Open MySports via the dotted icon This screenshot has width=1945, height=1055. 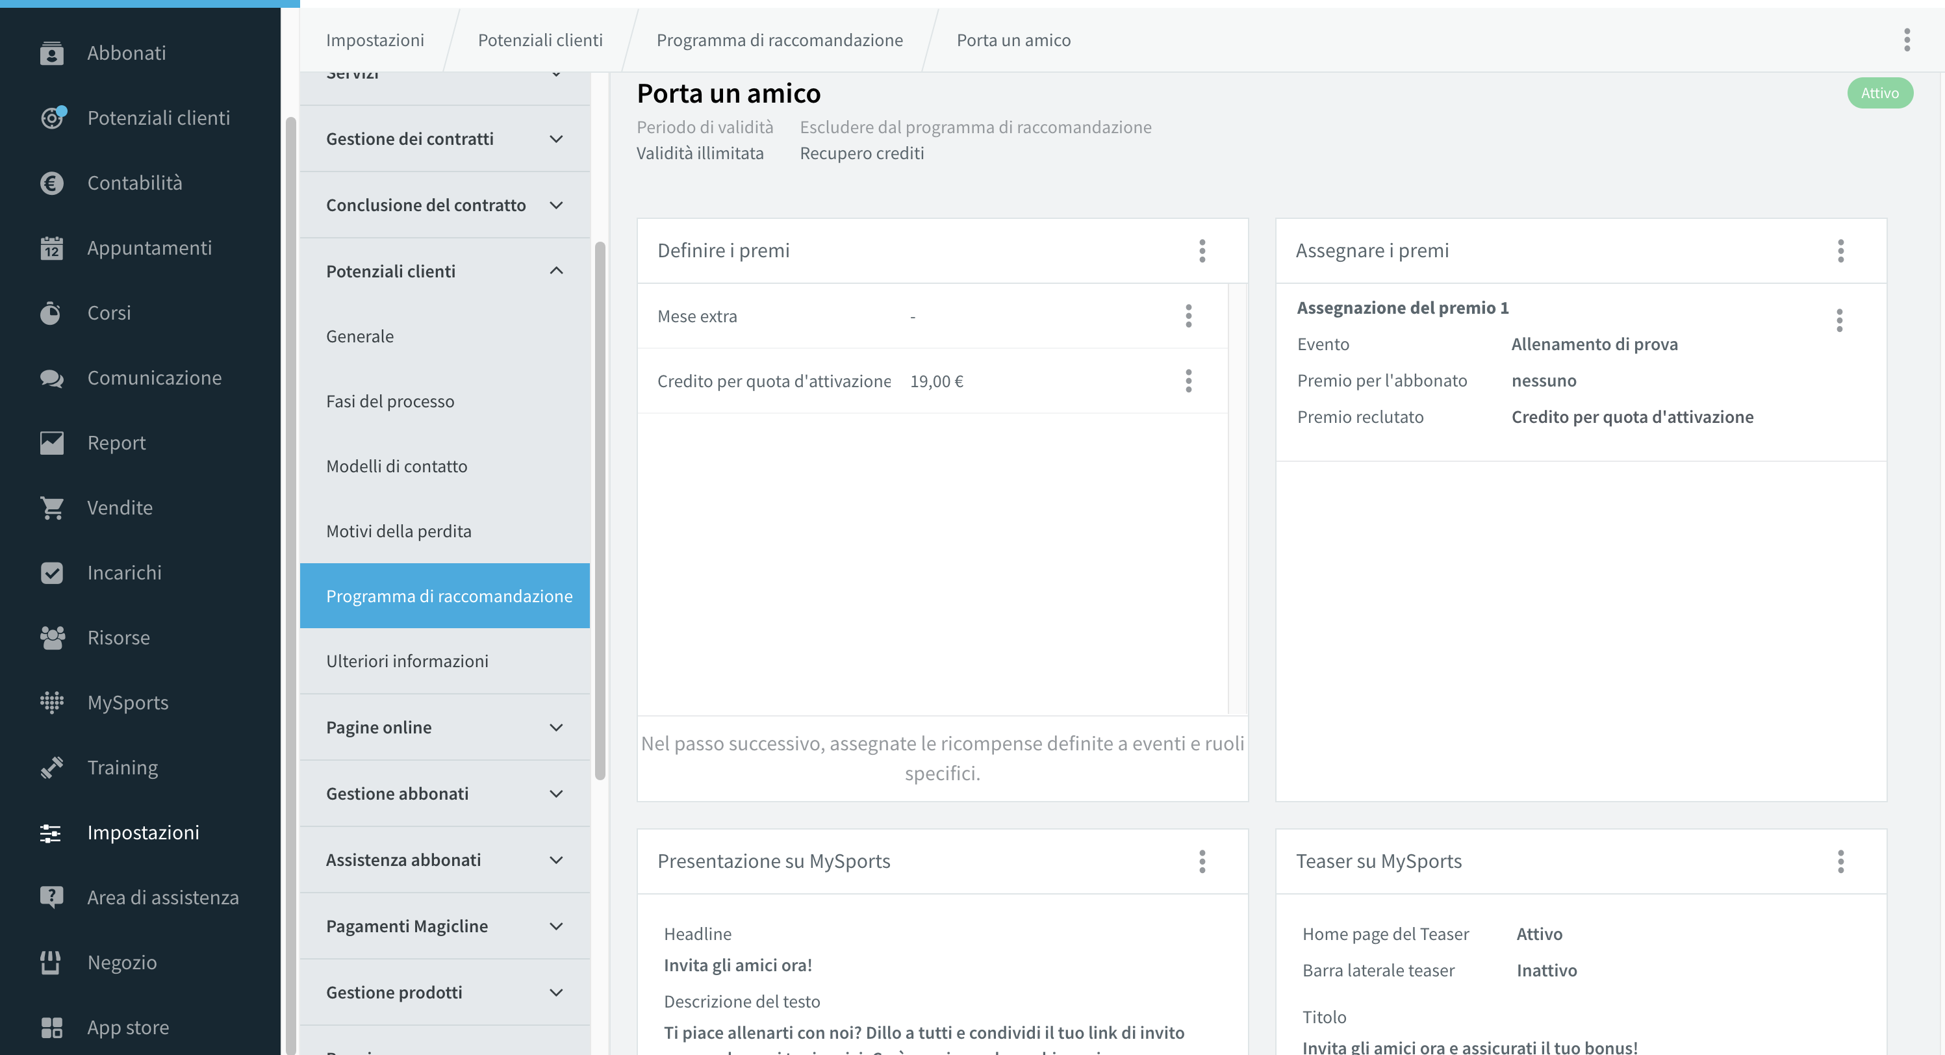[x=51, y=702]
